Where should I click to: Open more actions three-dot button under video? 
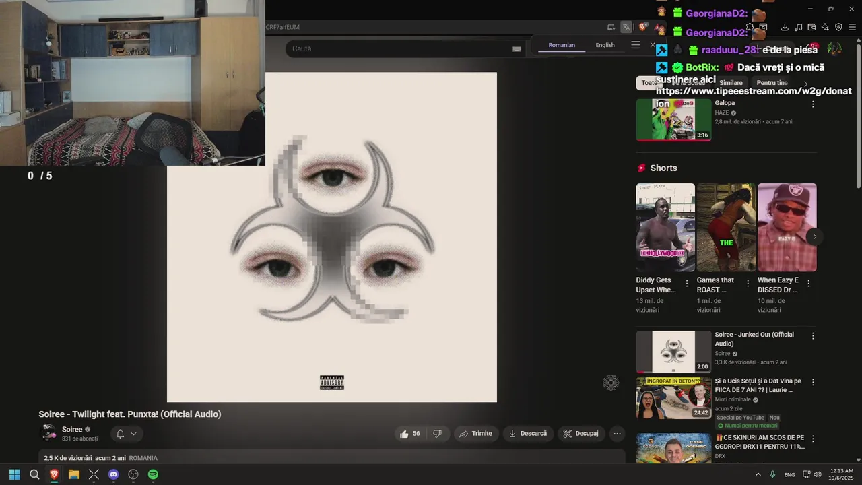[x=617, y=434]
